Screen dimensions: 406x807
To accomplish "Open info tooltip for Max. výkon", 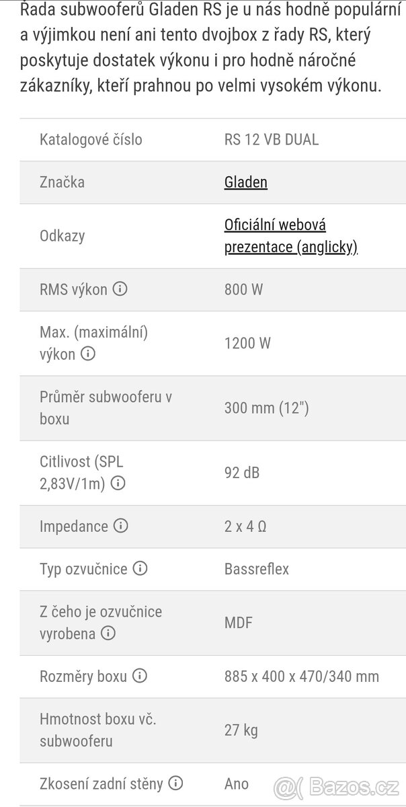I will pyautogui.click(x=88, y=354).
